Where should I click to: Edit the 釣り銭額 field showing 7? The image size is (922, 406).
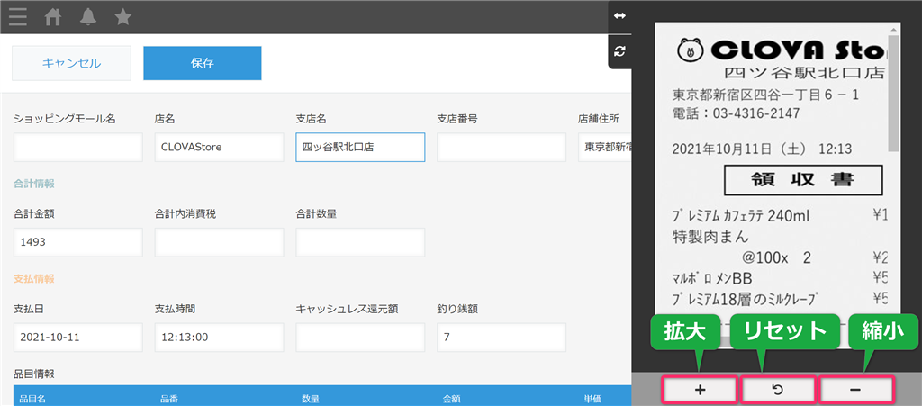click(501, 338)
